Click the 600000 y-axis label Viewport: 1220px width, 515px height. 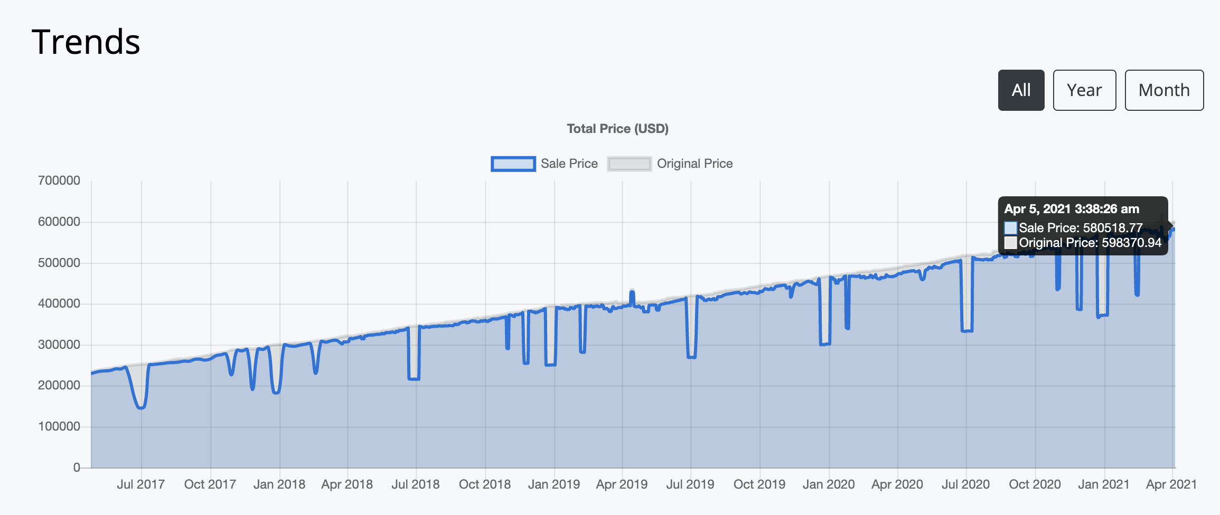click(59, 222)
